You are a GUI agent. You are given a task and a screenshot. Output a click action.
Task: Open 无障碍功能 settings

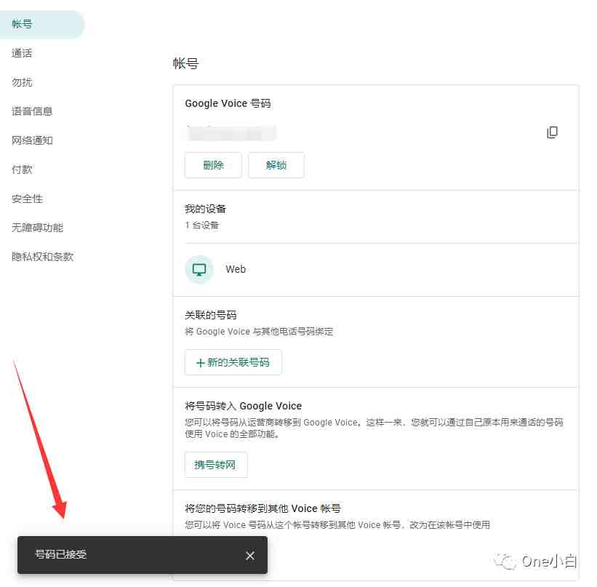[37, 228]
